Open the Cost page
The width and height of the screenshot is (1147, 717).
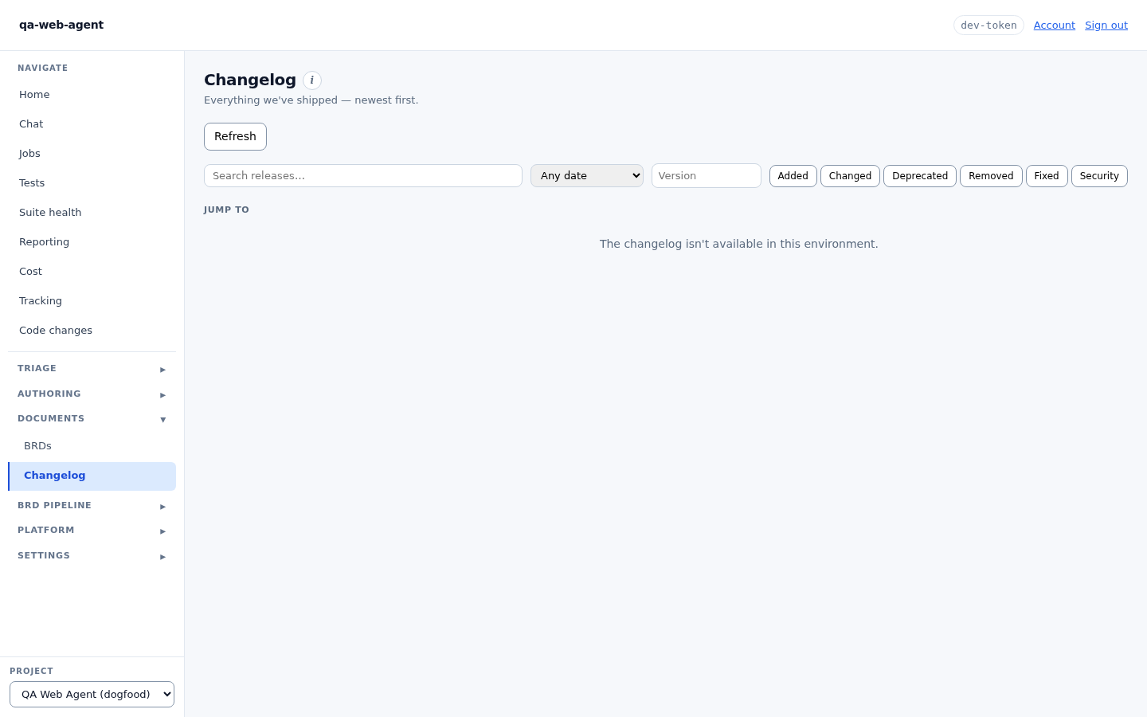[92, 272]
